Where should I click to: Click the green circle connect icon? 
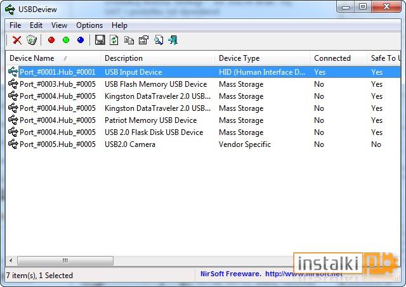pos(66,40)
